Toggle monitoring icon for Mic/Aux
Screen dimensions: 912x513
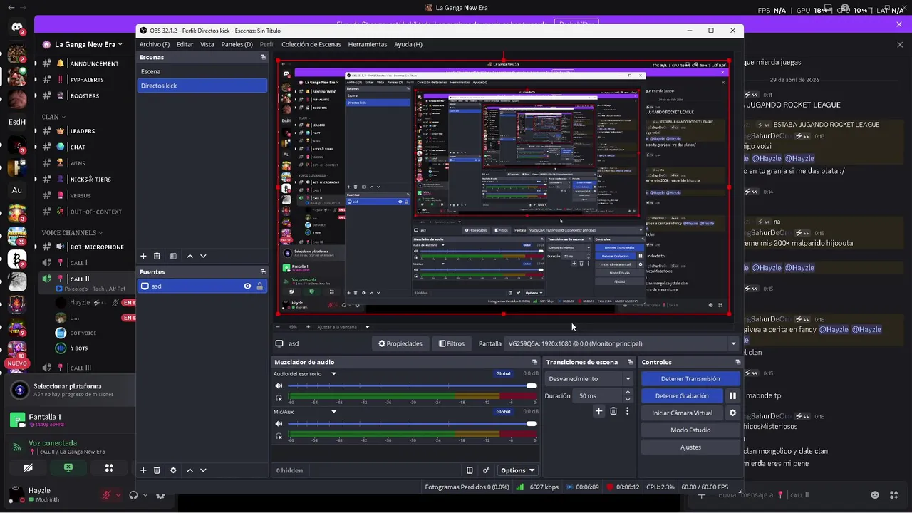pos(279,435)
